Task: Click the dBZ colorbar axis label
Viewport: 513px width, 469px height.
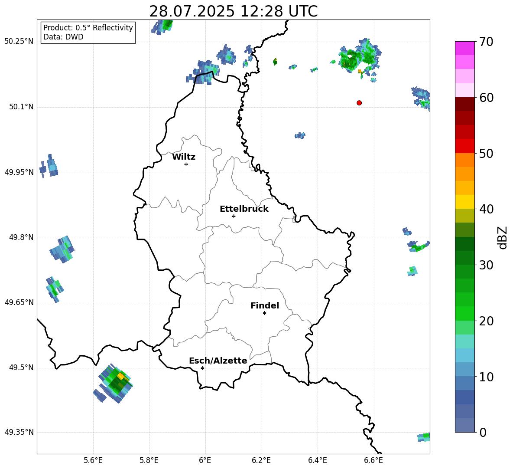Action: click(x=503, y=237)
